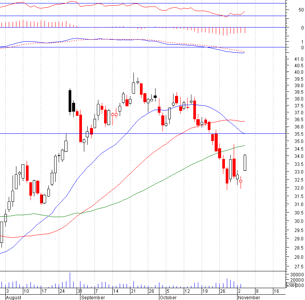The width and height of the screenshot is (305, 300).
Task: Click the date label 5 in October
Action: (168, 291)
